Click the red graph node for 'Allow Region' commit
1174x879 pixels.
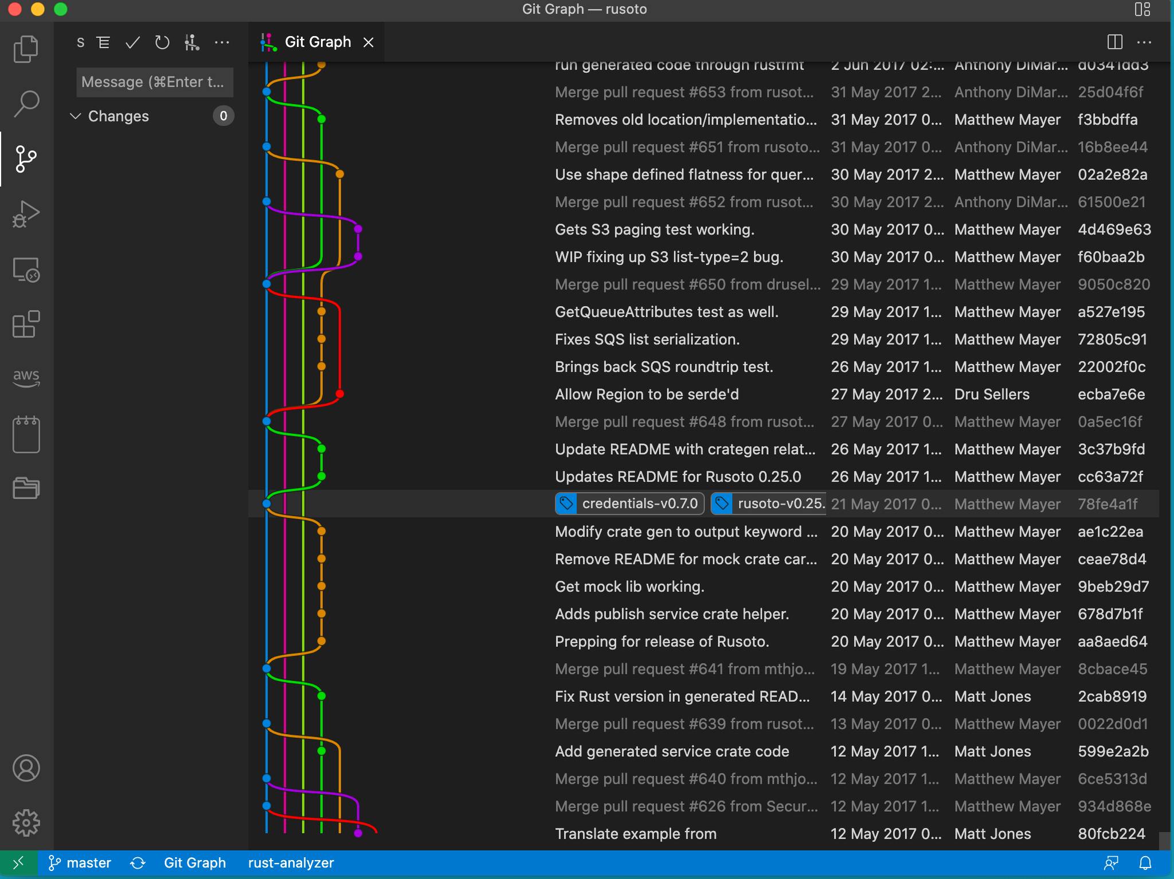coord(340,394)
